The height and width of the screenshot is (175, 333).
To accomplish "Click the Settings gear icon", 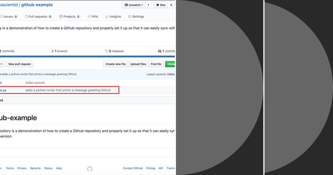I will 130,17.
